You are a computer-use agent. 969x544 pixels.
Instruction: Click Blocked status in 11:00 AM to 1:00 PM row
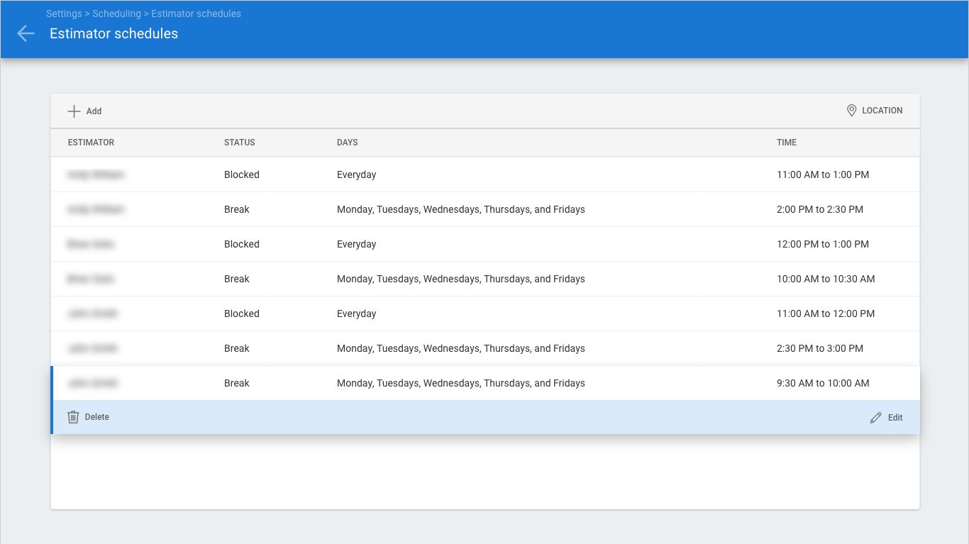pyautogui.click(x=242, y=174)
